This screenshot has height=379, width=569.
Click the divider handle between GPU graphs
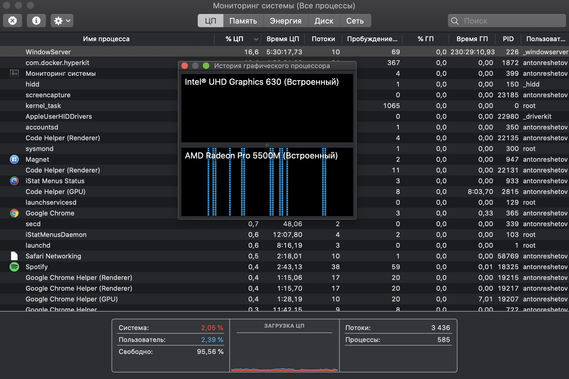[x=267, y=145]
